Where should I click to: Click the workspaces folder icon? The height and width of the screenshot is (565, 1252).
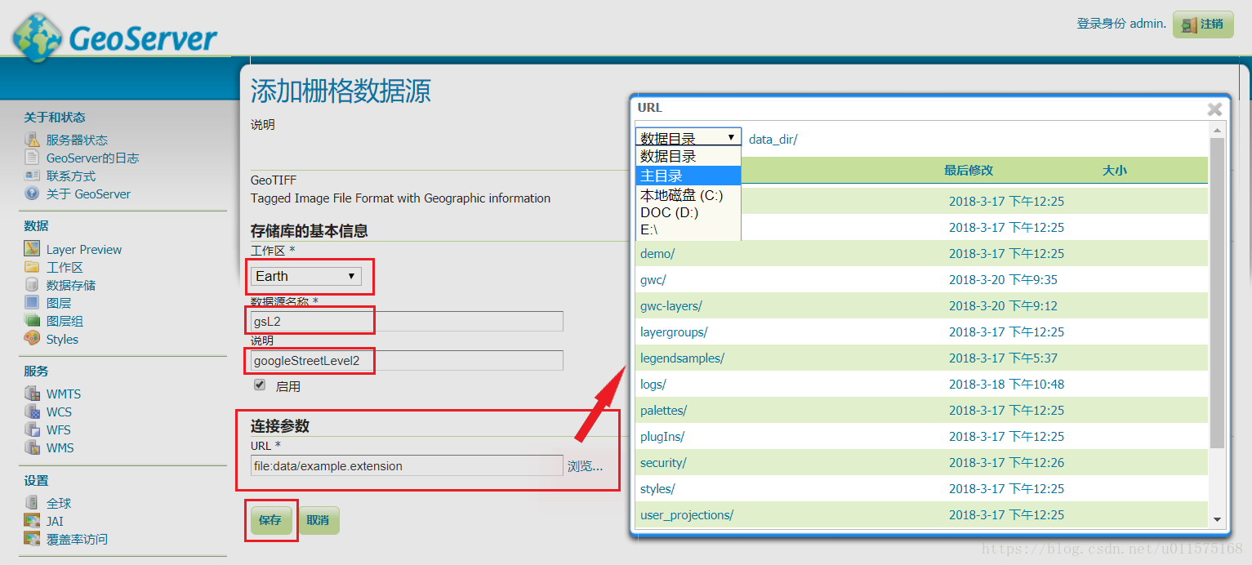coord(32,267)
